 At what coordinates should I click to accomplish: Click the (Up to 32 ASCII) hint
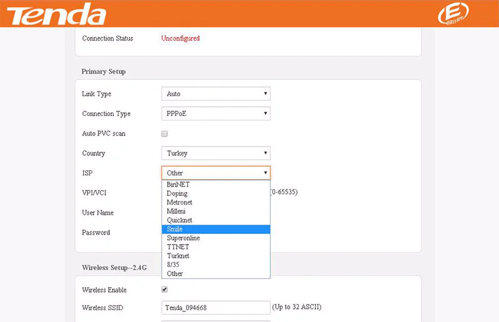[x=297, y=307]
